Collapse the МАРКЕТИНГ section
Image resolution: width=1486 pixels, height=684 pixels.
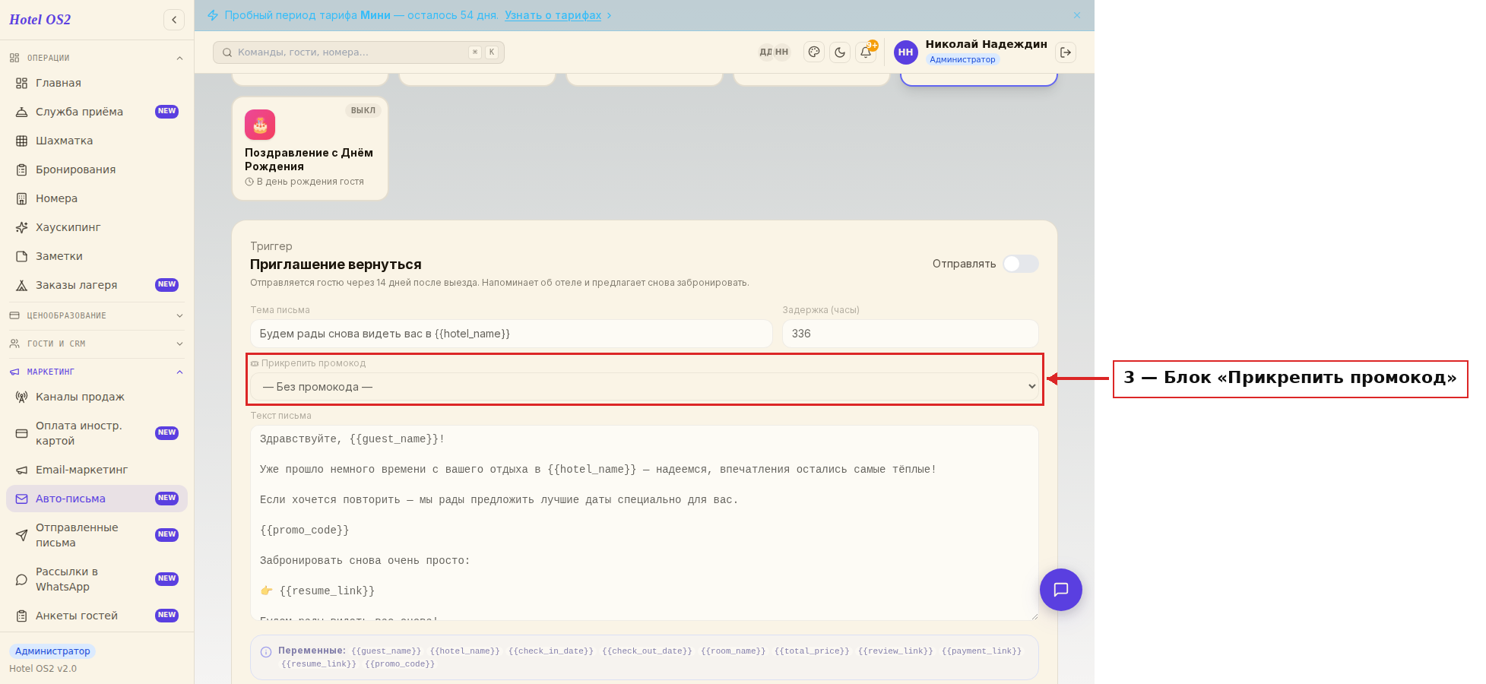coord(97,372)
